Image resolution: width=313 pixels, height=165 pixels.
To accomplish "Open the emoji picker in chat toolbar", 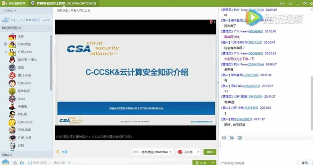I will click(224, 138).
